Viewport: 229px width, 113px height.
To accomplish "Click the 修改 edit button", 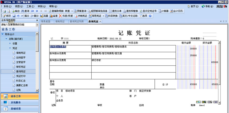I will tap(7, 16).
